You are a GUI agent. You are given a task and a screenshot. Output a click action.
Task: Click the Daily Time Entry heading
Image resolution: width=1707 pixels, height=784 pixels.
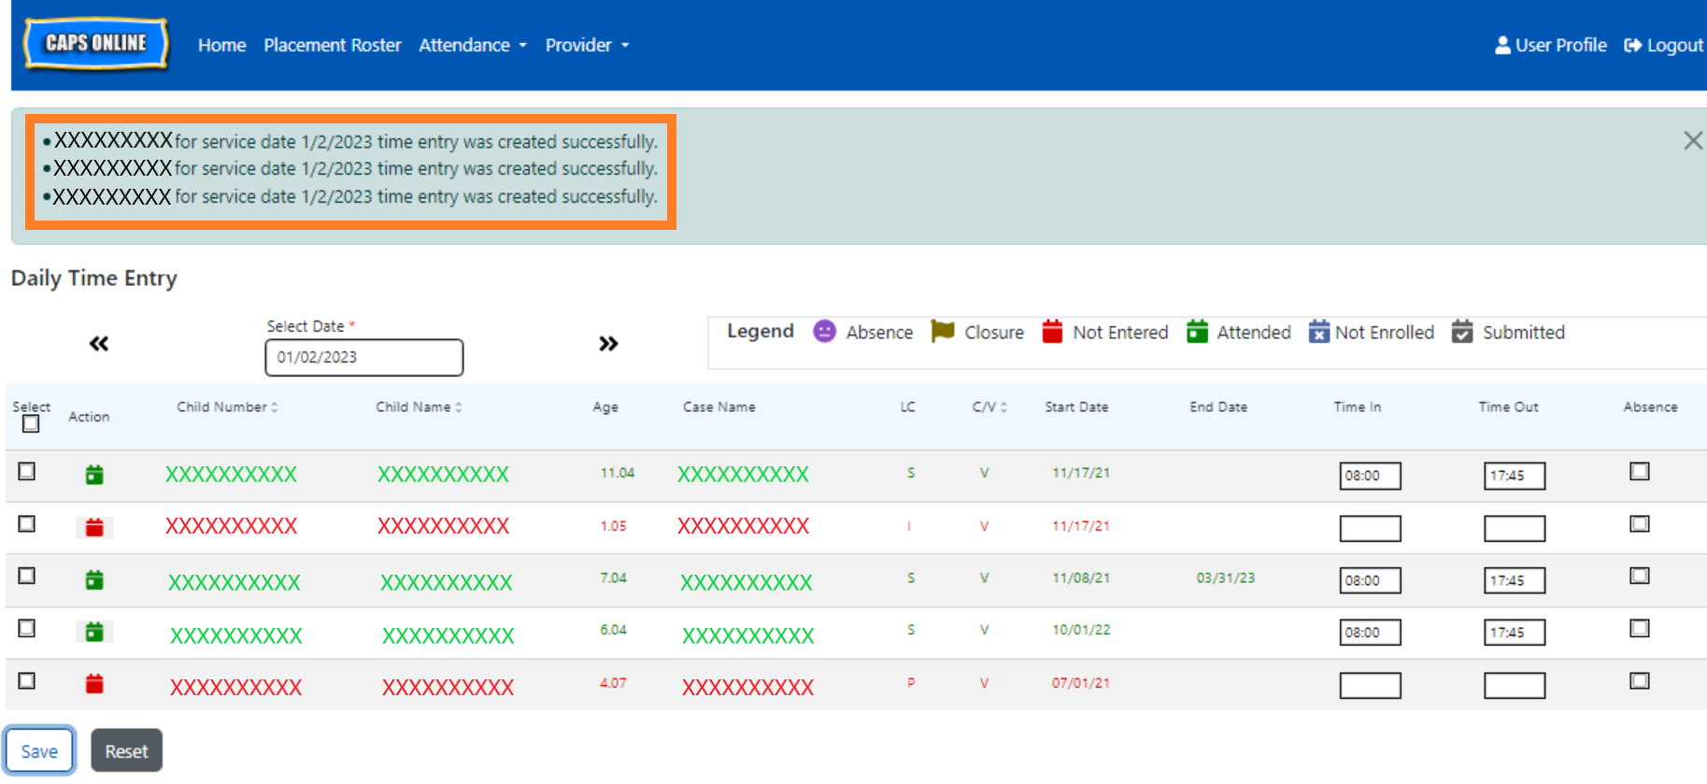click(94, 278)
